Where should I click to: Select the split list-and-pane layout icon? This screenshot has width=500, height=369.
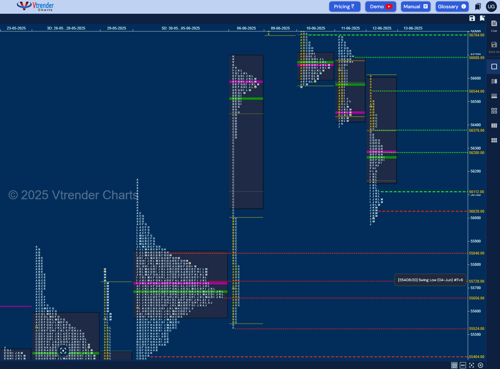[x=494, y=81]
